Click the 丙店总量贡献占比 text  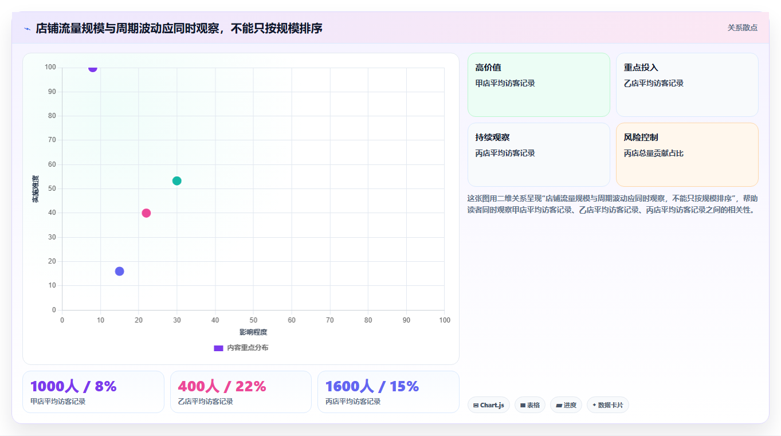(654, 153)
